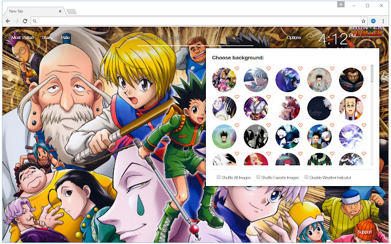Click the browser address bar

(x=199, y=21)
